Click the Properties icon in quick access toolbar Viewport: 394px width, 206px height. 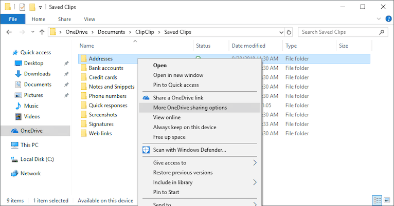coord(21,7)
